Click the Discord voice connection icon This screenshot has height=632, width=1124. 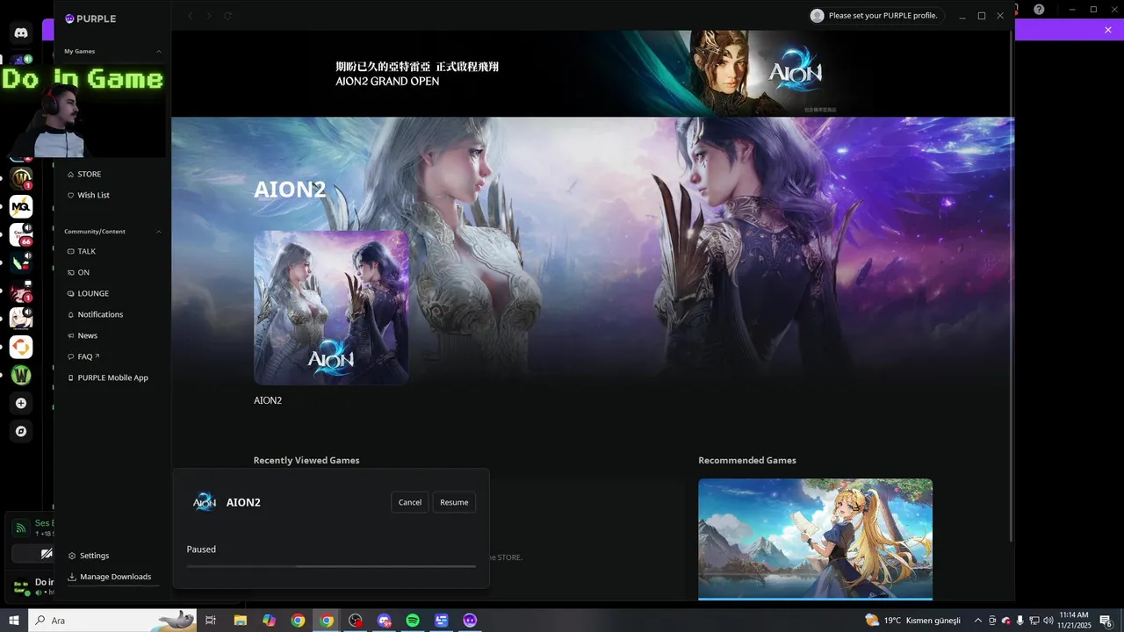(x=19, y=528)
